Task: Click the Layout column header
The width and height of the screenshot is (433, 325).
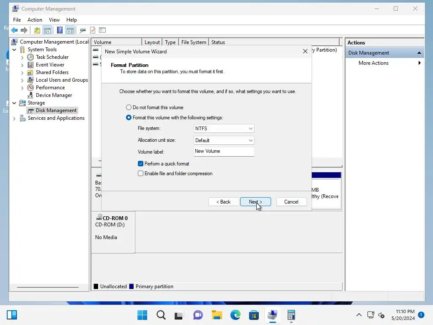Action: [152, 42]
